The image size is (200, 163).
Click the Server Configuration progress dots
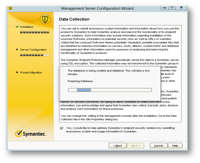[x=35, y=55]
